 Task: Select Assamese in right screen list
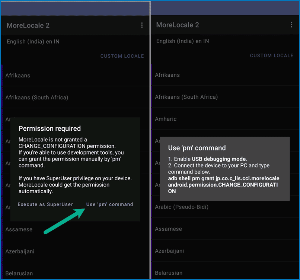pyautogui.click(x=225, y=229)
